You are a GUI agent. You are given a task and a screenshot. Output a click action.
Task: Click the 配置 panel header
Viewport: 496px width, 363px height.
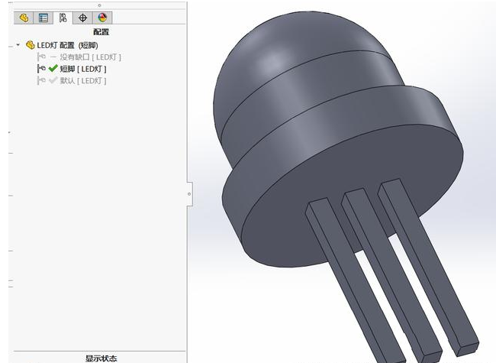tap(101, 31)
